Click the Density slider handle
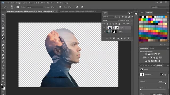The height and width of the screenshot is (95, 170). tap(165, 83)
